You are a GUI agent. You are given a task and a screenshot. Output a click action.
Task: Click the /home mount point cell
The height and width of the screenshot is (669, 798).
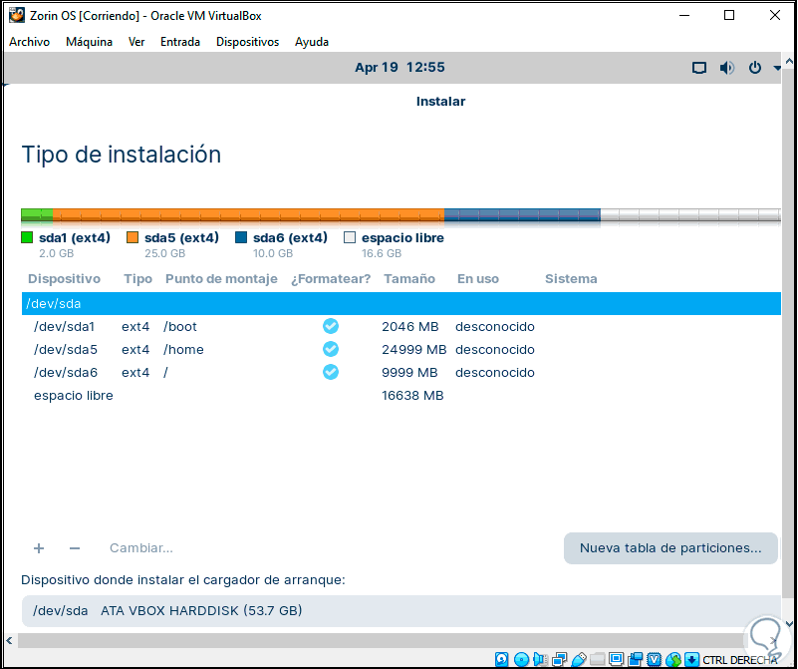point(183,349)
